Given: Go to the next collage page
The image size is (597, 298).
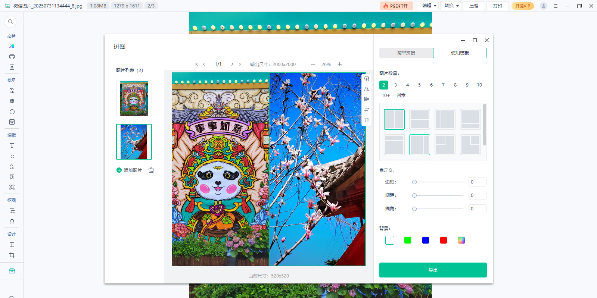Looking at the screenshot, I should pos(232,64).
